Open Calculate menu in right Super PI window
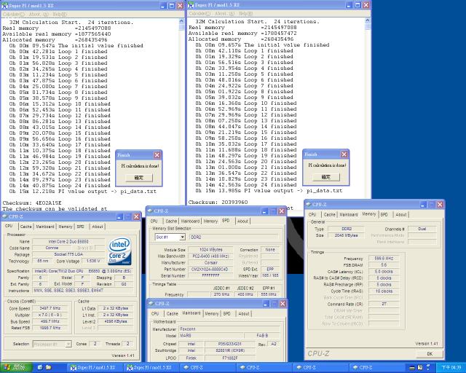The height and width of the screenshot is (373, 466). 200,14
